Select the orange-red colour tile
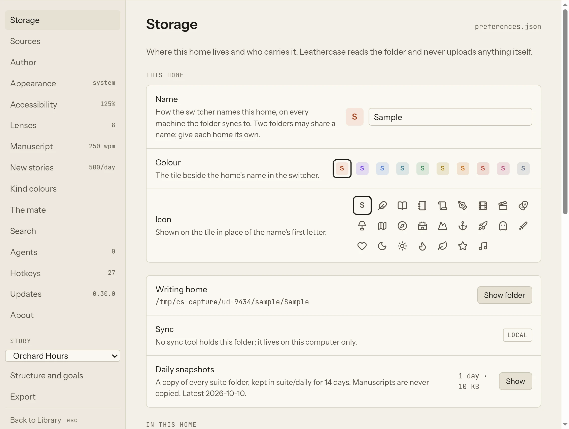Image resolution: width=569 pixels, height=429 pixels. (342, 168)
